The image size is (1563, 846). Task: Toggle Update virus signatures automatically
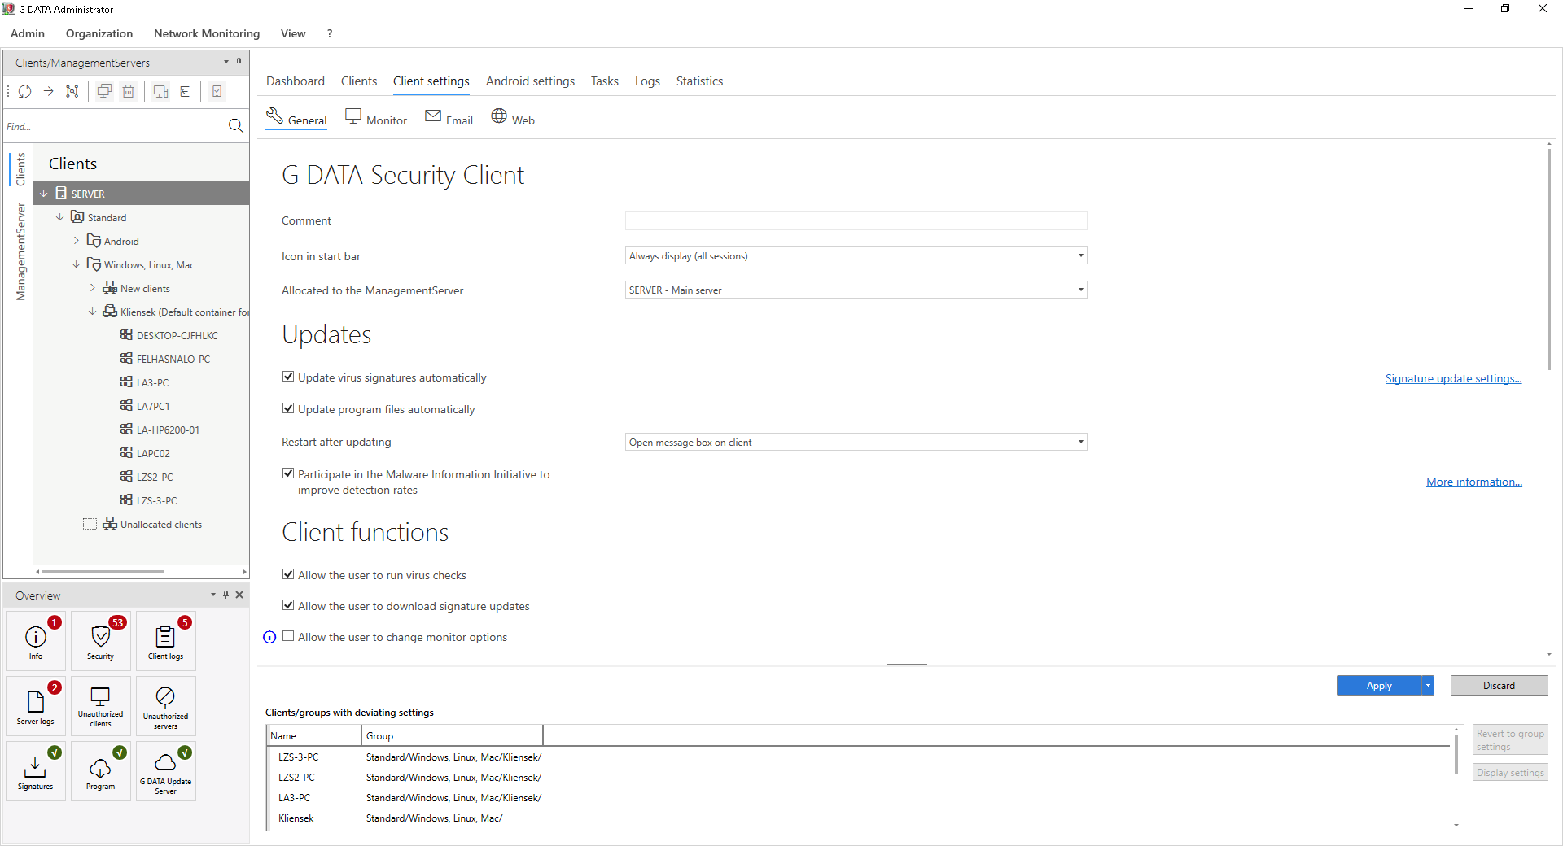288,377
